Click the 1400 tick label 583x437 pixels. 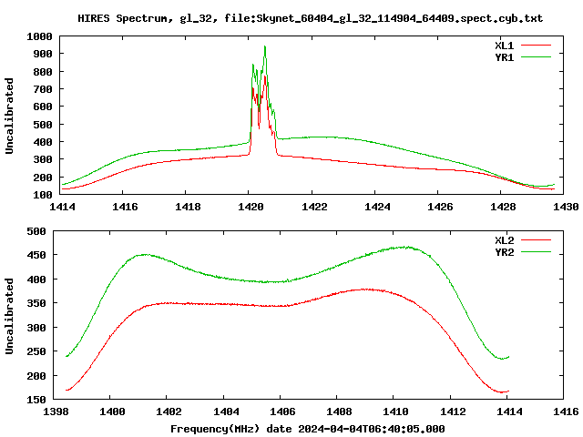pyautogui.click(x=112, y=412)
